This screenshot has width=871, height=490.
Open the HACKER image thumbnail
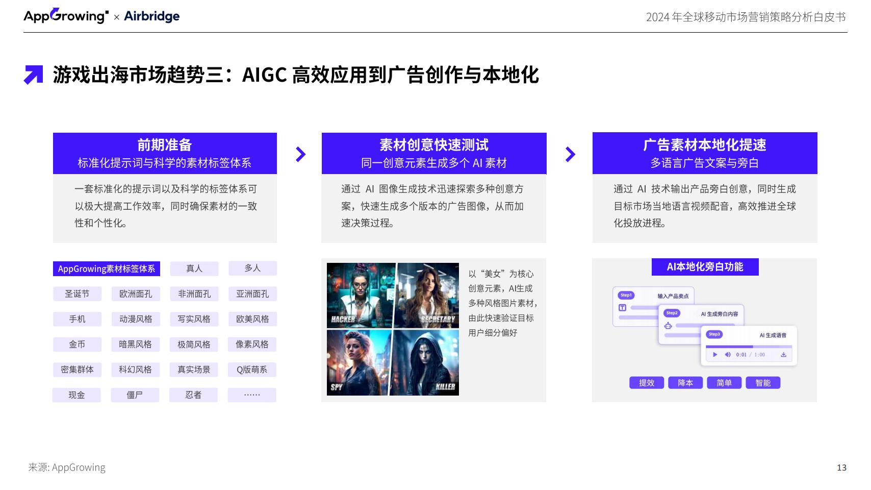pos(361,295)
